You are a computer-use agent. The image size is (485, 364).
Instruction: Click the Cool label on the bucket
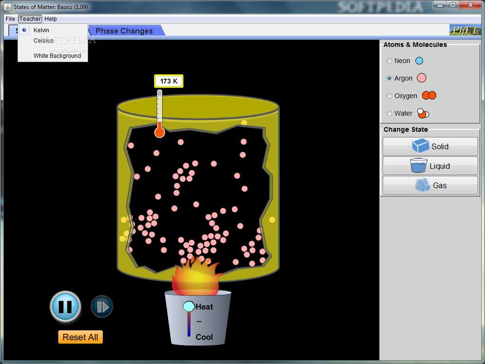click(x=204, y=337)
